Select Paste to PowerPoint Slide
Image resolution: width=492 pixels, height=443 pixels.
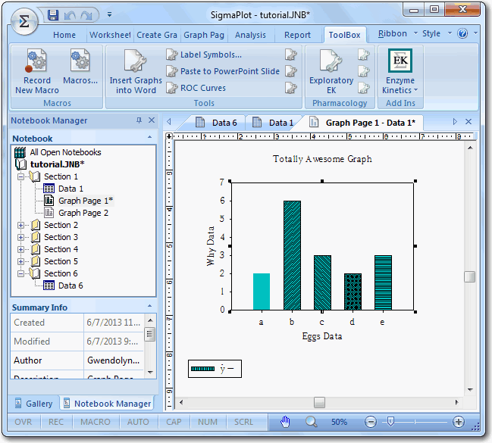pos(223,71)
